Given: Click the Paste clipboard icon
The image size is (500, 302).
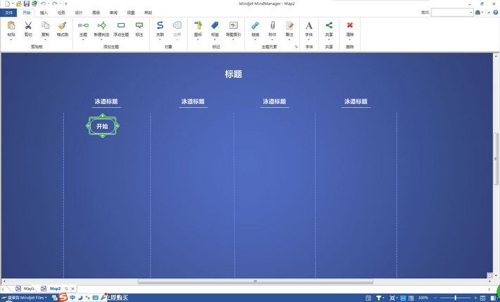Looking at the screenshot, I should click(x=11, y=25).
